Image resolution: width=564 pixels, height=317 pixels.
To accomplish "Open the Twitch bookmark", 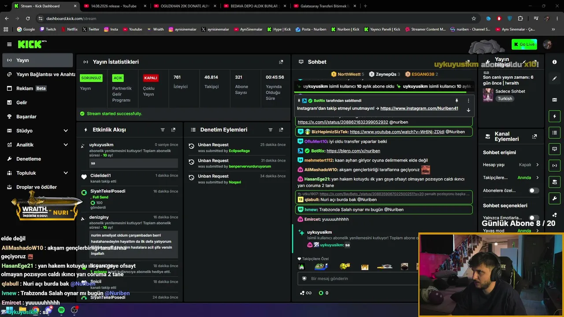I will coord(48,29).
